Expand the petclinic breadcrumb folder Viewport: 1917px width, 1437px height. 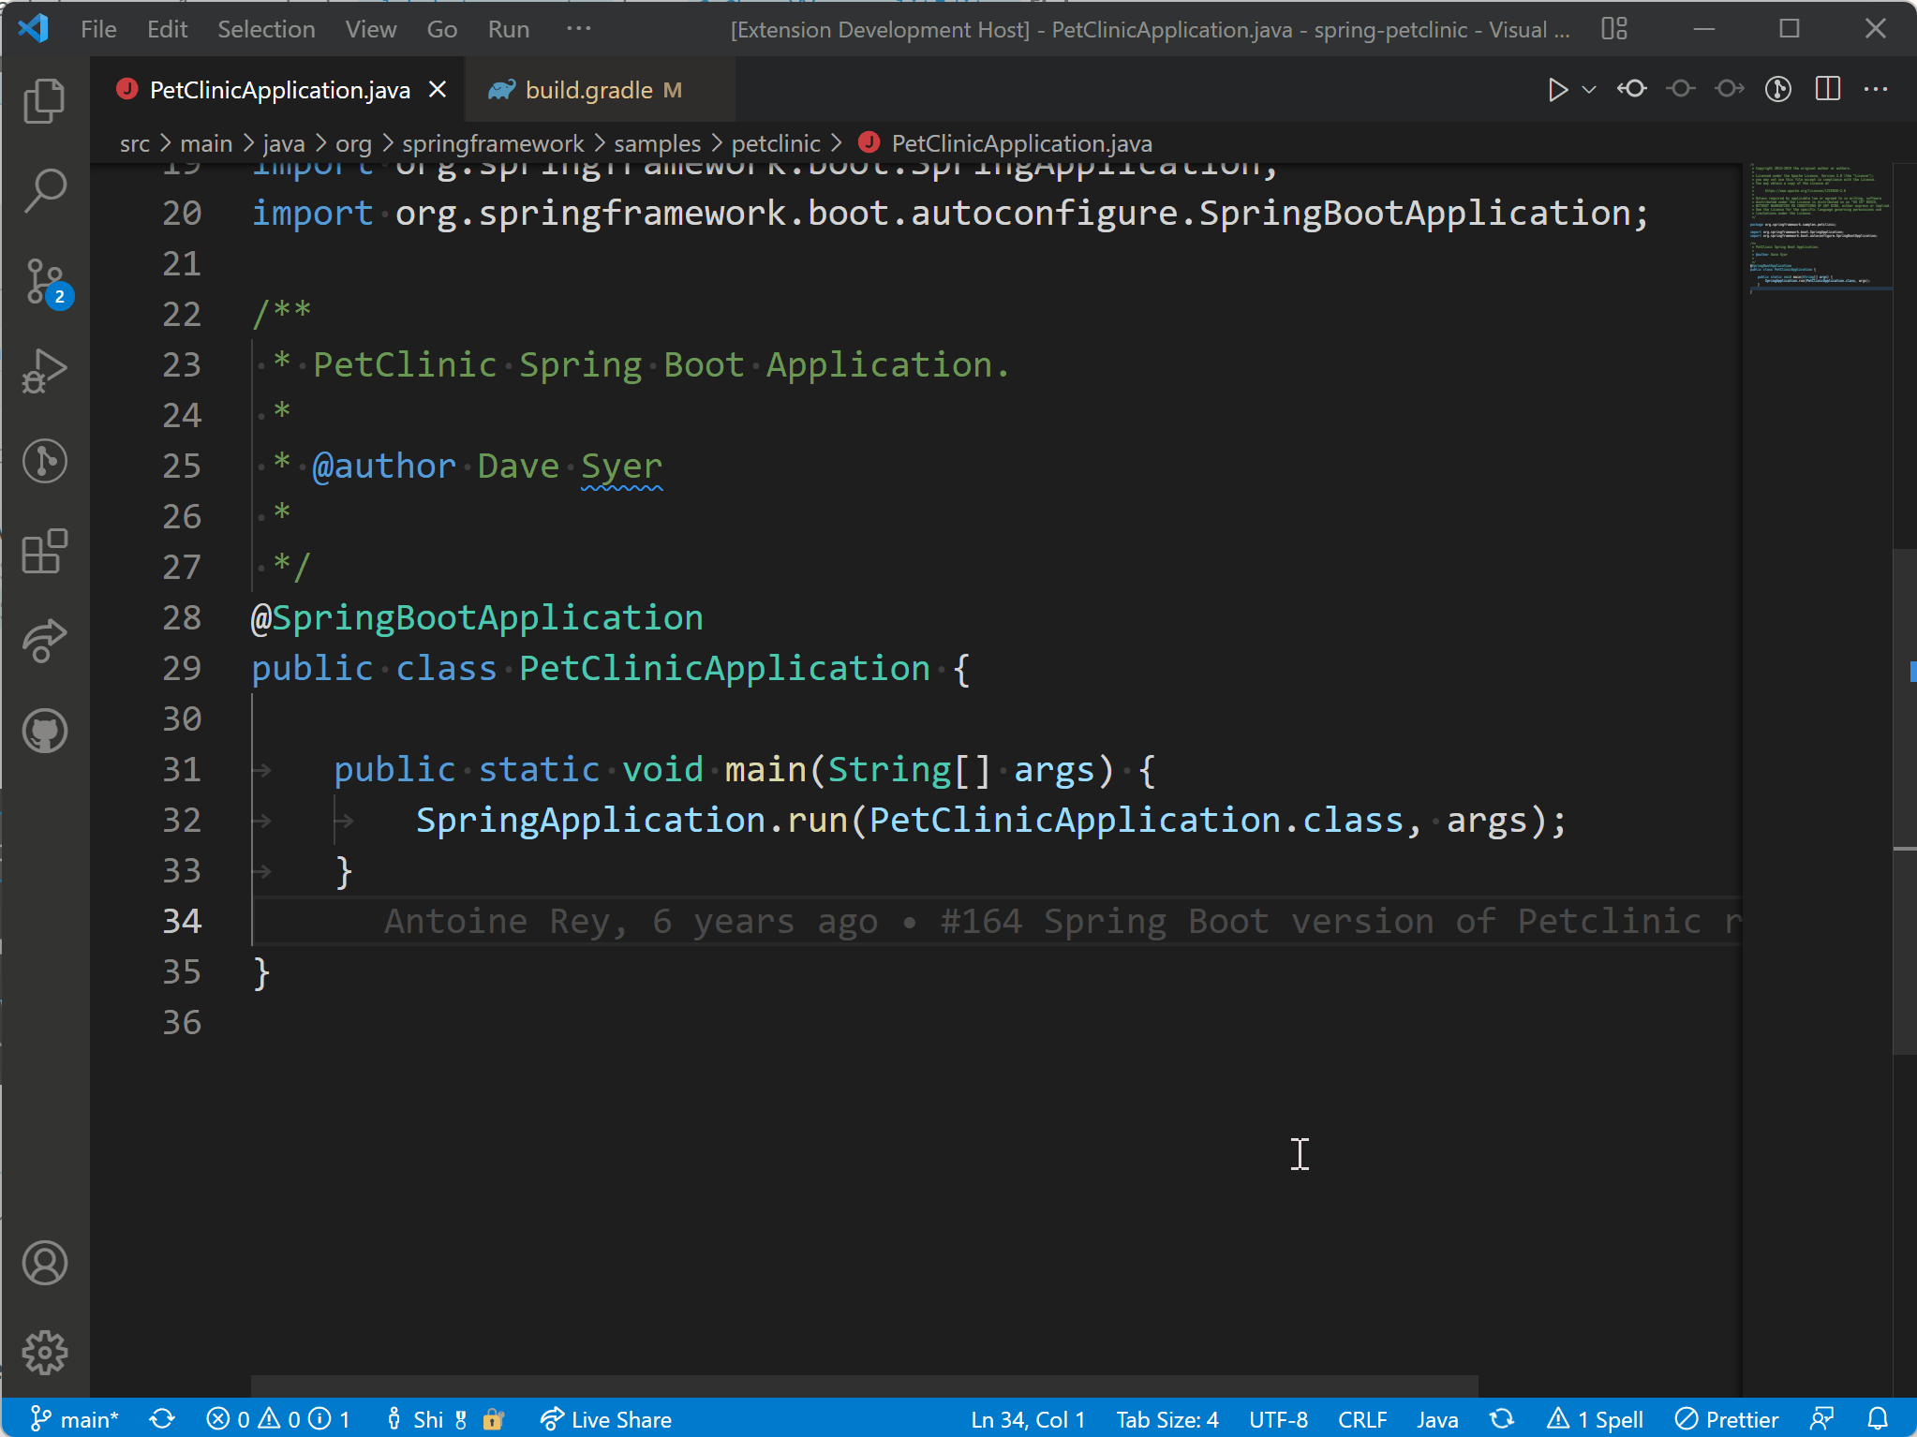(x=775, y=143)
